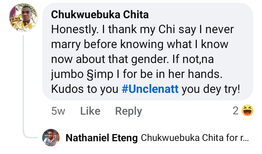The height and width of the screenshot is (154, 262).
Task: Open Nathaniel Eteng's profile picture
Action: click(x=51, y=138)
